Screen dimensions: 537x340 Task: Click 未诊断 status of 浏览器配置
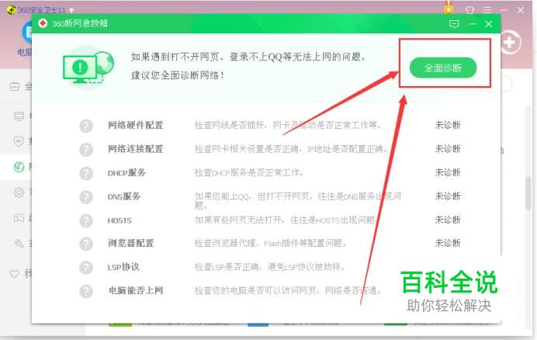[448, 243]
